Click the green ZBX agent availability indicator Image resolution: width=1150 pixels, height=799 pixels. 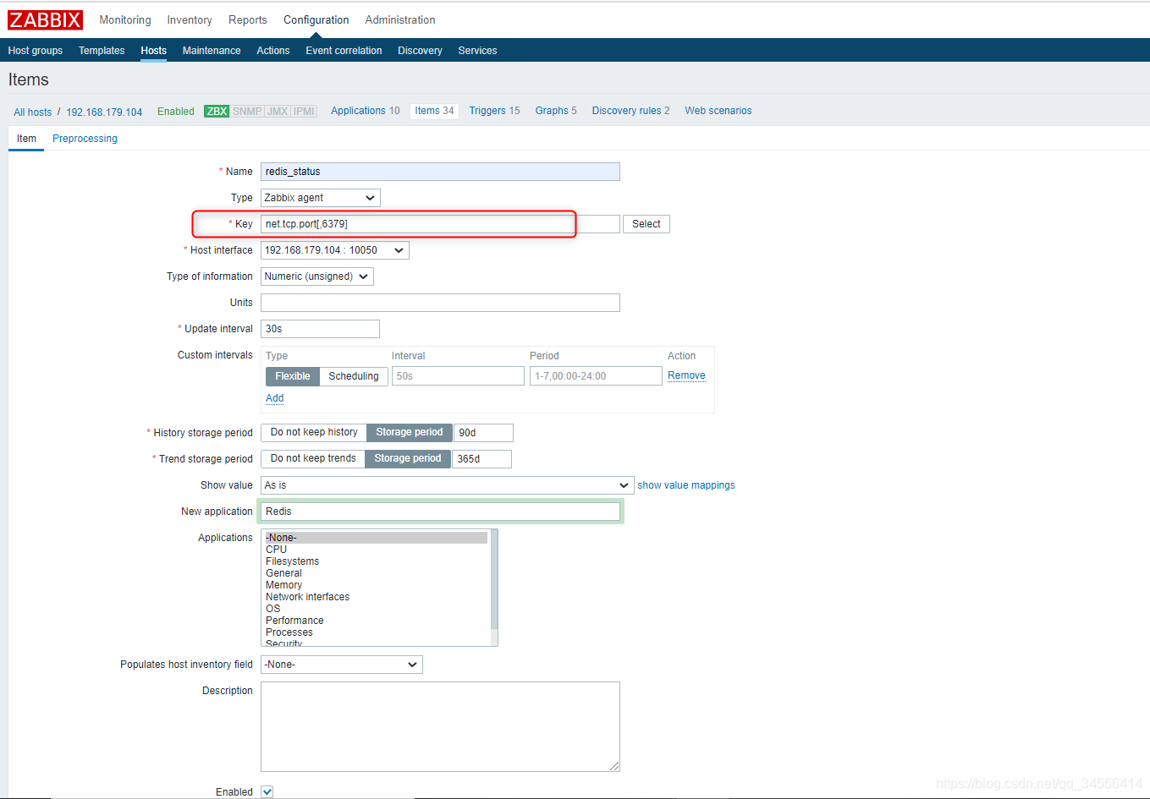tap(217, 110)
